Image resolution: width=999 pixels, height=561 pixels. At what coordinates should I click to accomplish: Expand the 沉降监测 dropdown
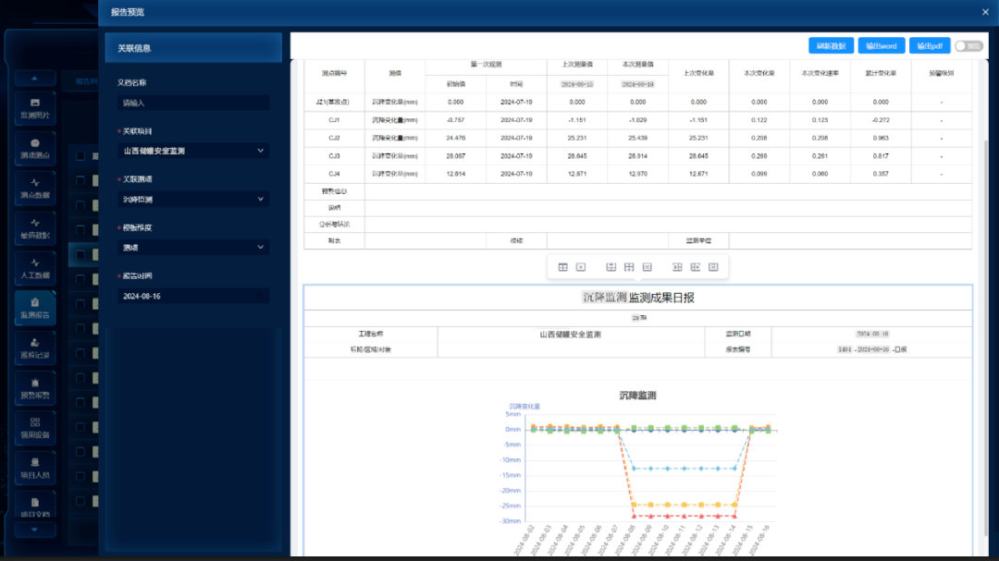[193, 200]
